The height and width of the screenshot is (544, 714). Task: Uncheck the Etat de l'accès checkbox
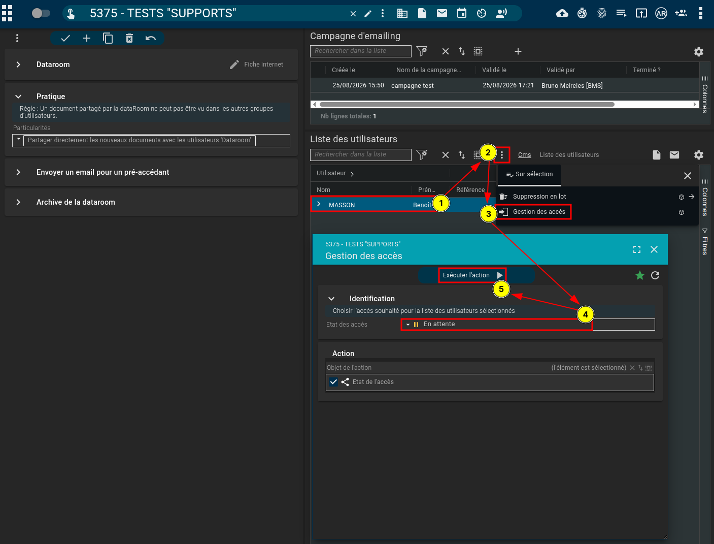point(333,382)
